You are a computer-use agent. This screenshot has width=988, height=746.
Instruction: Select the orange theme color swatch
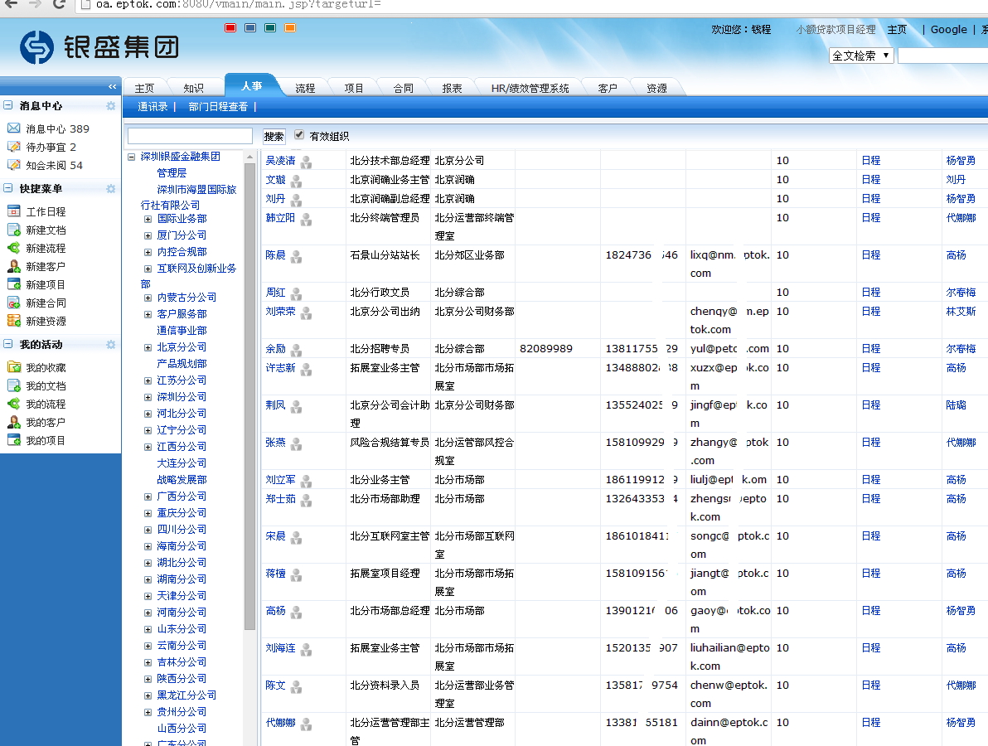(x=290, y=27)
